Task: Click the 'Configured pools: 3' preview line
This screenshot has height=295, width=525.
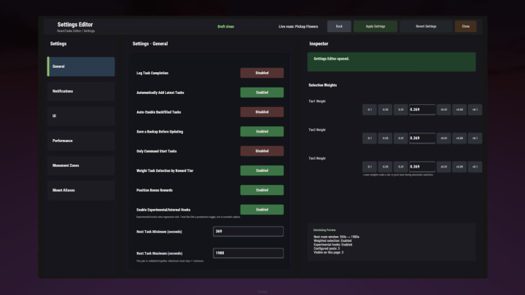Action: [327, 248]
